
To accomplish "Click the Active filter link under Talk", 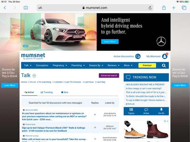I will click(x=24, y=82).
